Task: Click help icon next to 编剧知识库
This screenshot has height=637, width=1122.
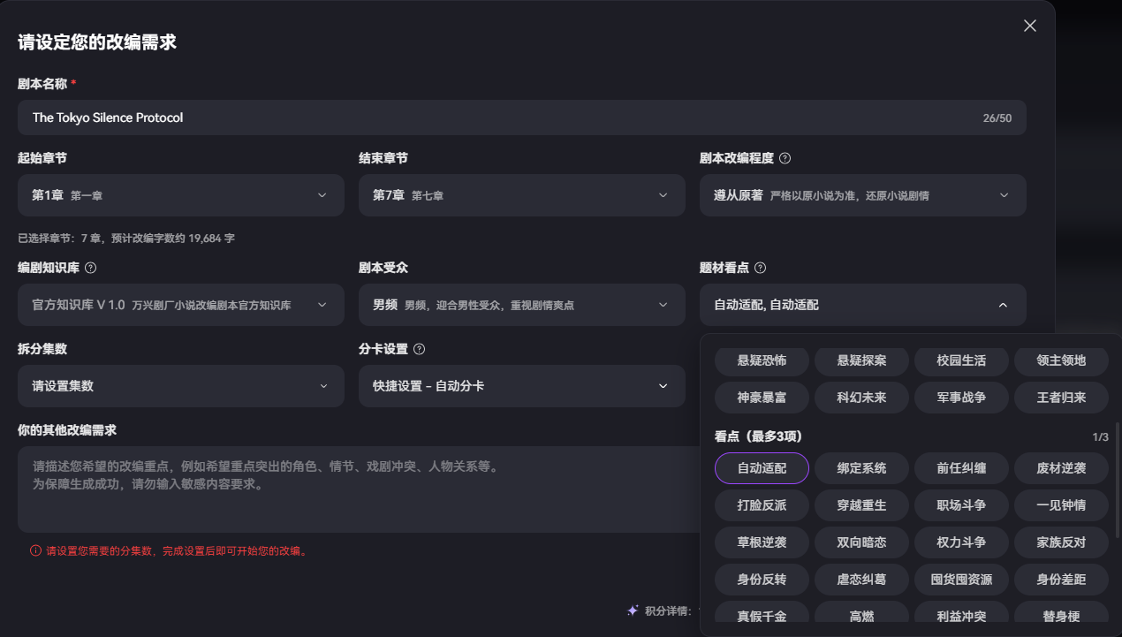Action: pos(90,268)
